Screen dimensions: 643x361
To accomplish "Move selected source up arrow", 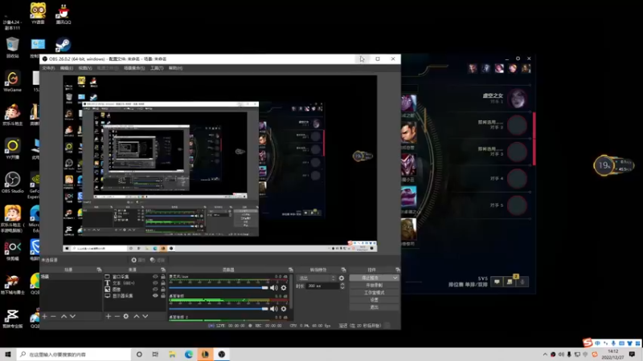I will [x=137, y=316].
